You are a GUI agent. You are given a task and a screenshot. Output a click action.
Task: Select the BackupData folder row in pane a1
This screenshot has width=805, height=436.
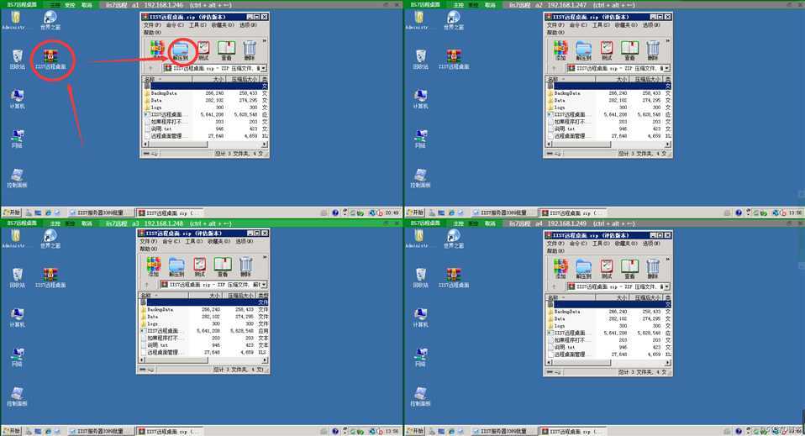pyautogui.click(x=206, y=93)
